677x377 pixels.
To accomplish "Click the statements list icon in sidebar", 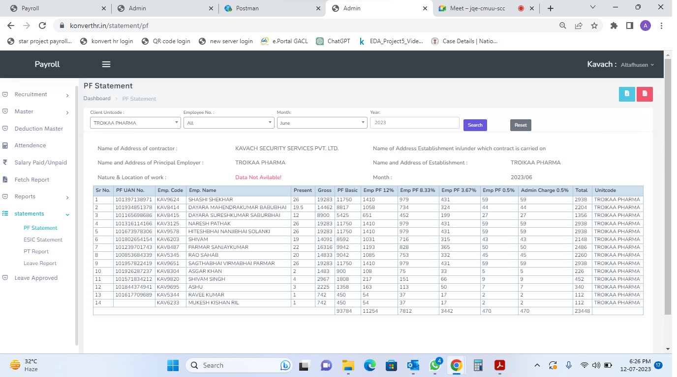I will [5, 214].
